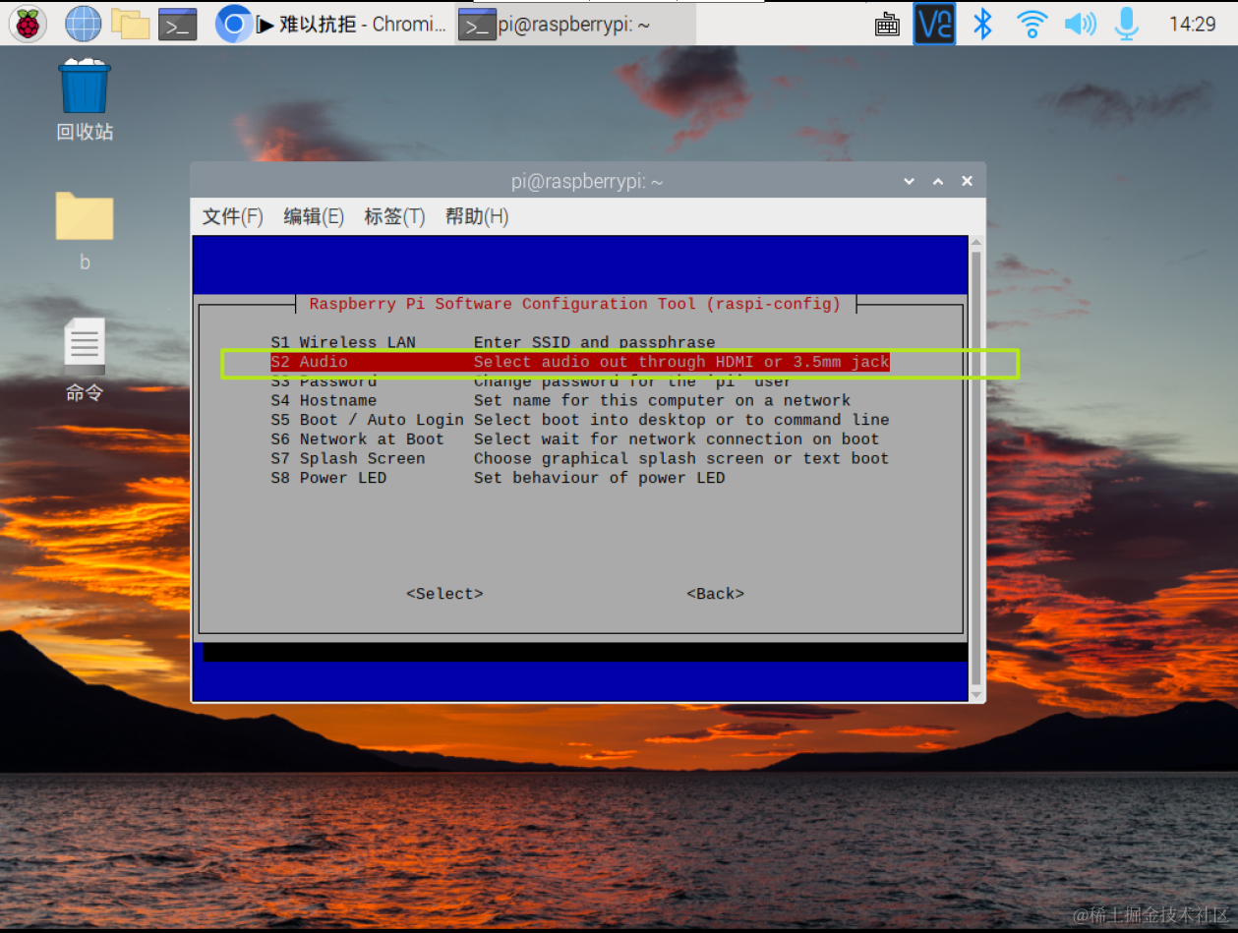
Task: Activate the <Back> button
Action: pyautogui.click(x=715, y=594)
